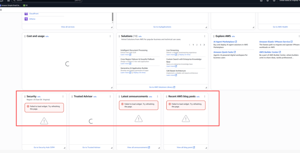Click the S3 bookmark shortcut
This screenshot has width=300, height=153.
(26, 5)
